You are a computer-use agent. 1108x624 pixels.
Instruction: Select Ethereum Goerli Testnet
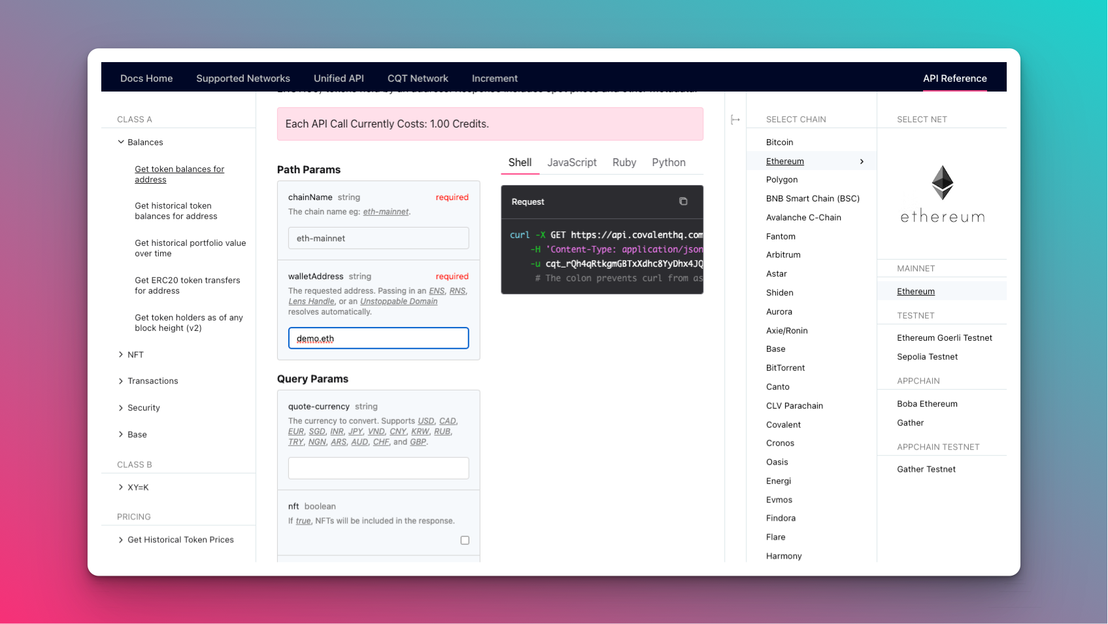point(945,338)
